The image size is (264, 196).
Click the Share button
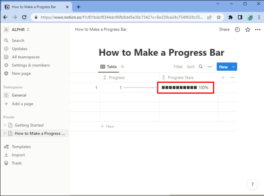tap(224, 29)
